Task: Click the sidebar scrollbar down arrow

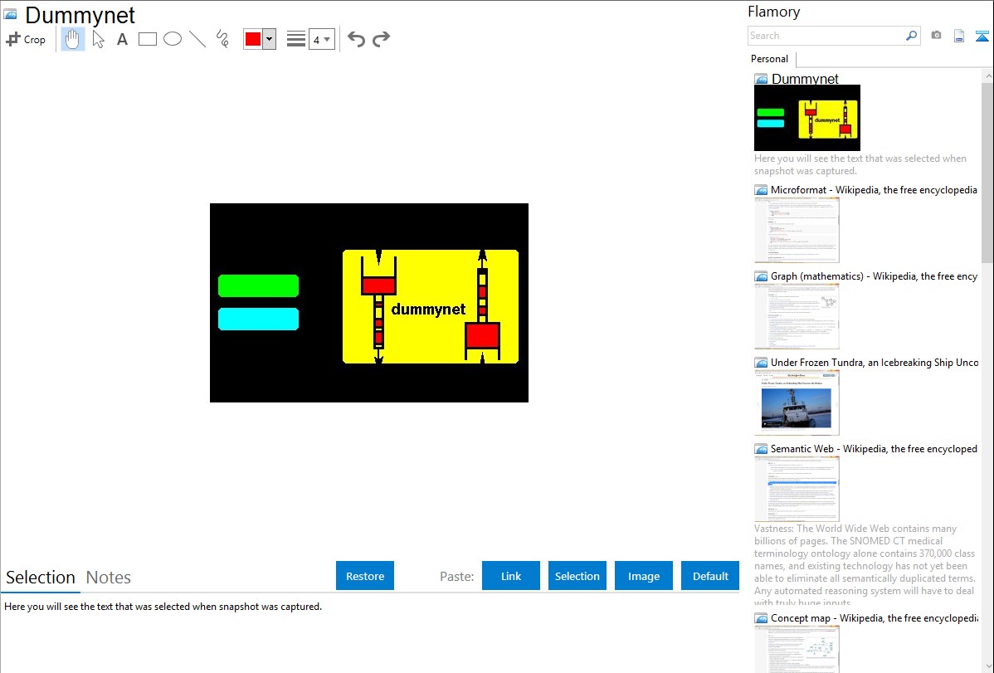Action: pyautogui.click(x=987, y=666)
